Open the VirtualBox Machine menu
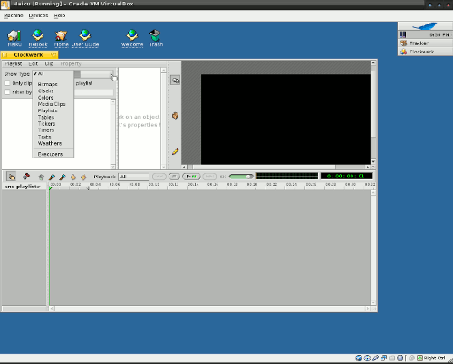Screen dimensions: 453x364 [x=14, y=15]
